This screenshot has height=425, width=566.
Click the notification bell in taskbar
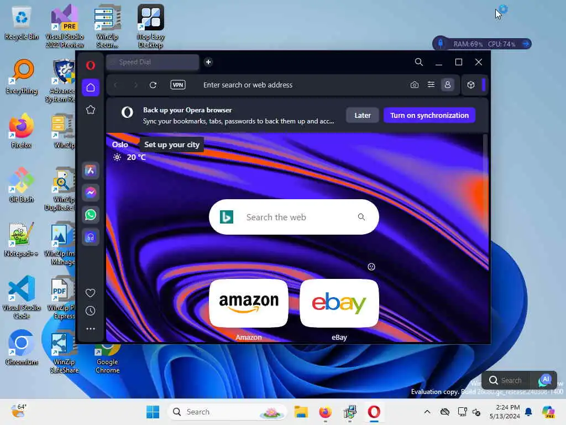[528, 412]
